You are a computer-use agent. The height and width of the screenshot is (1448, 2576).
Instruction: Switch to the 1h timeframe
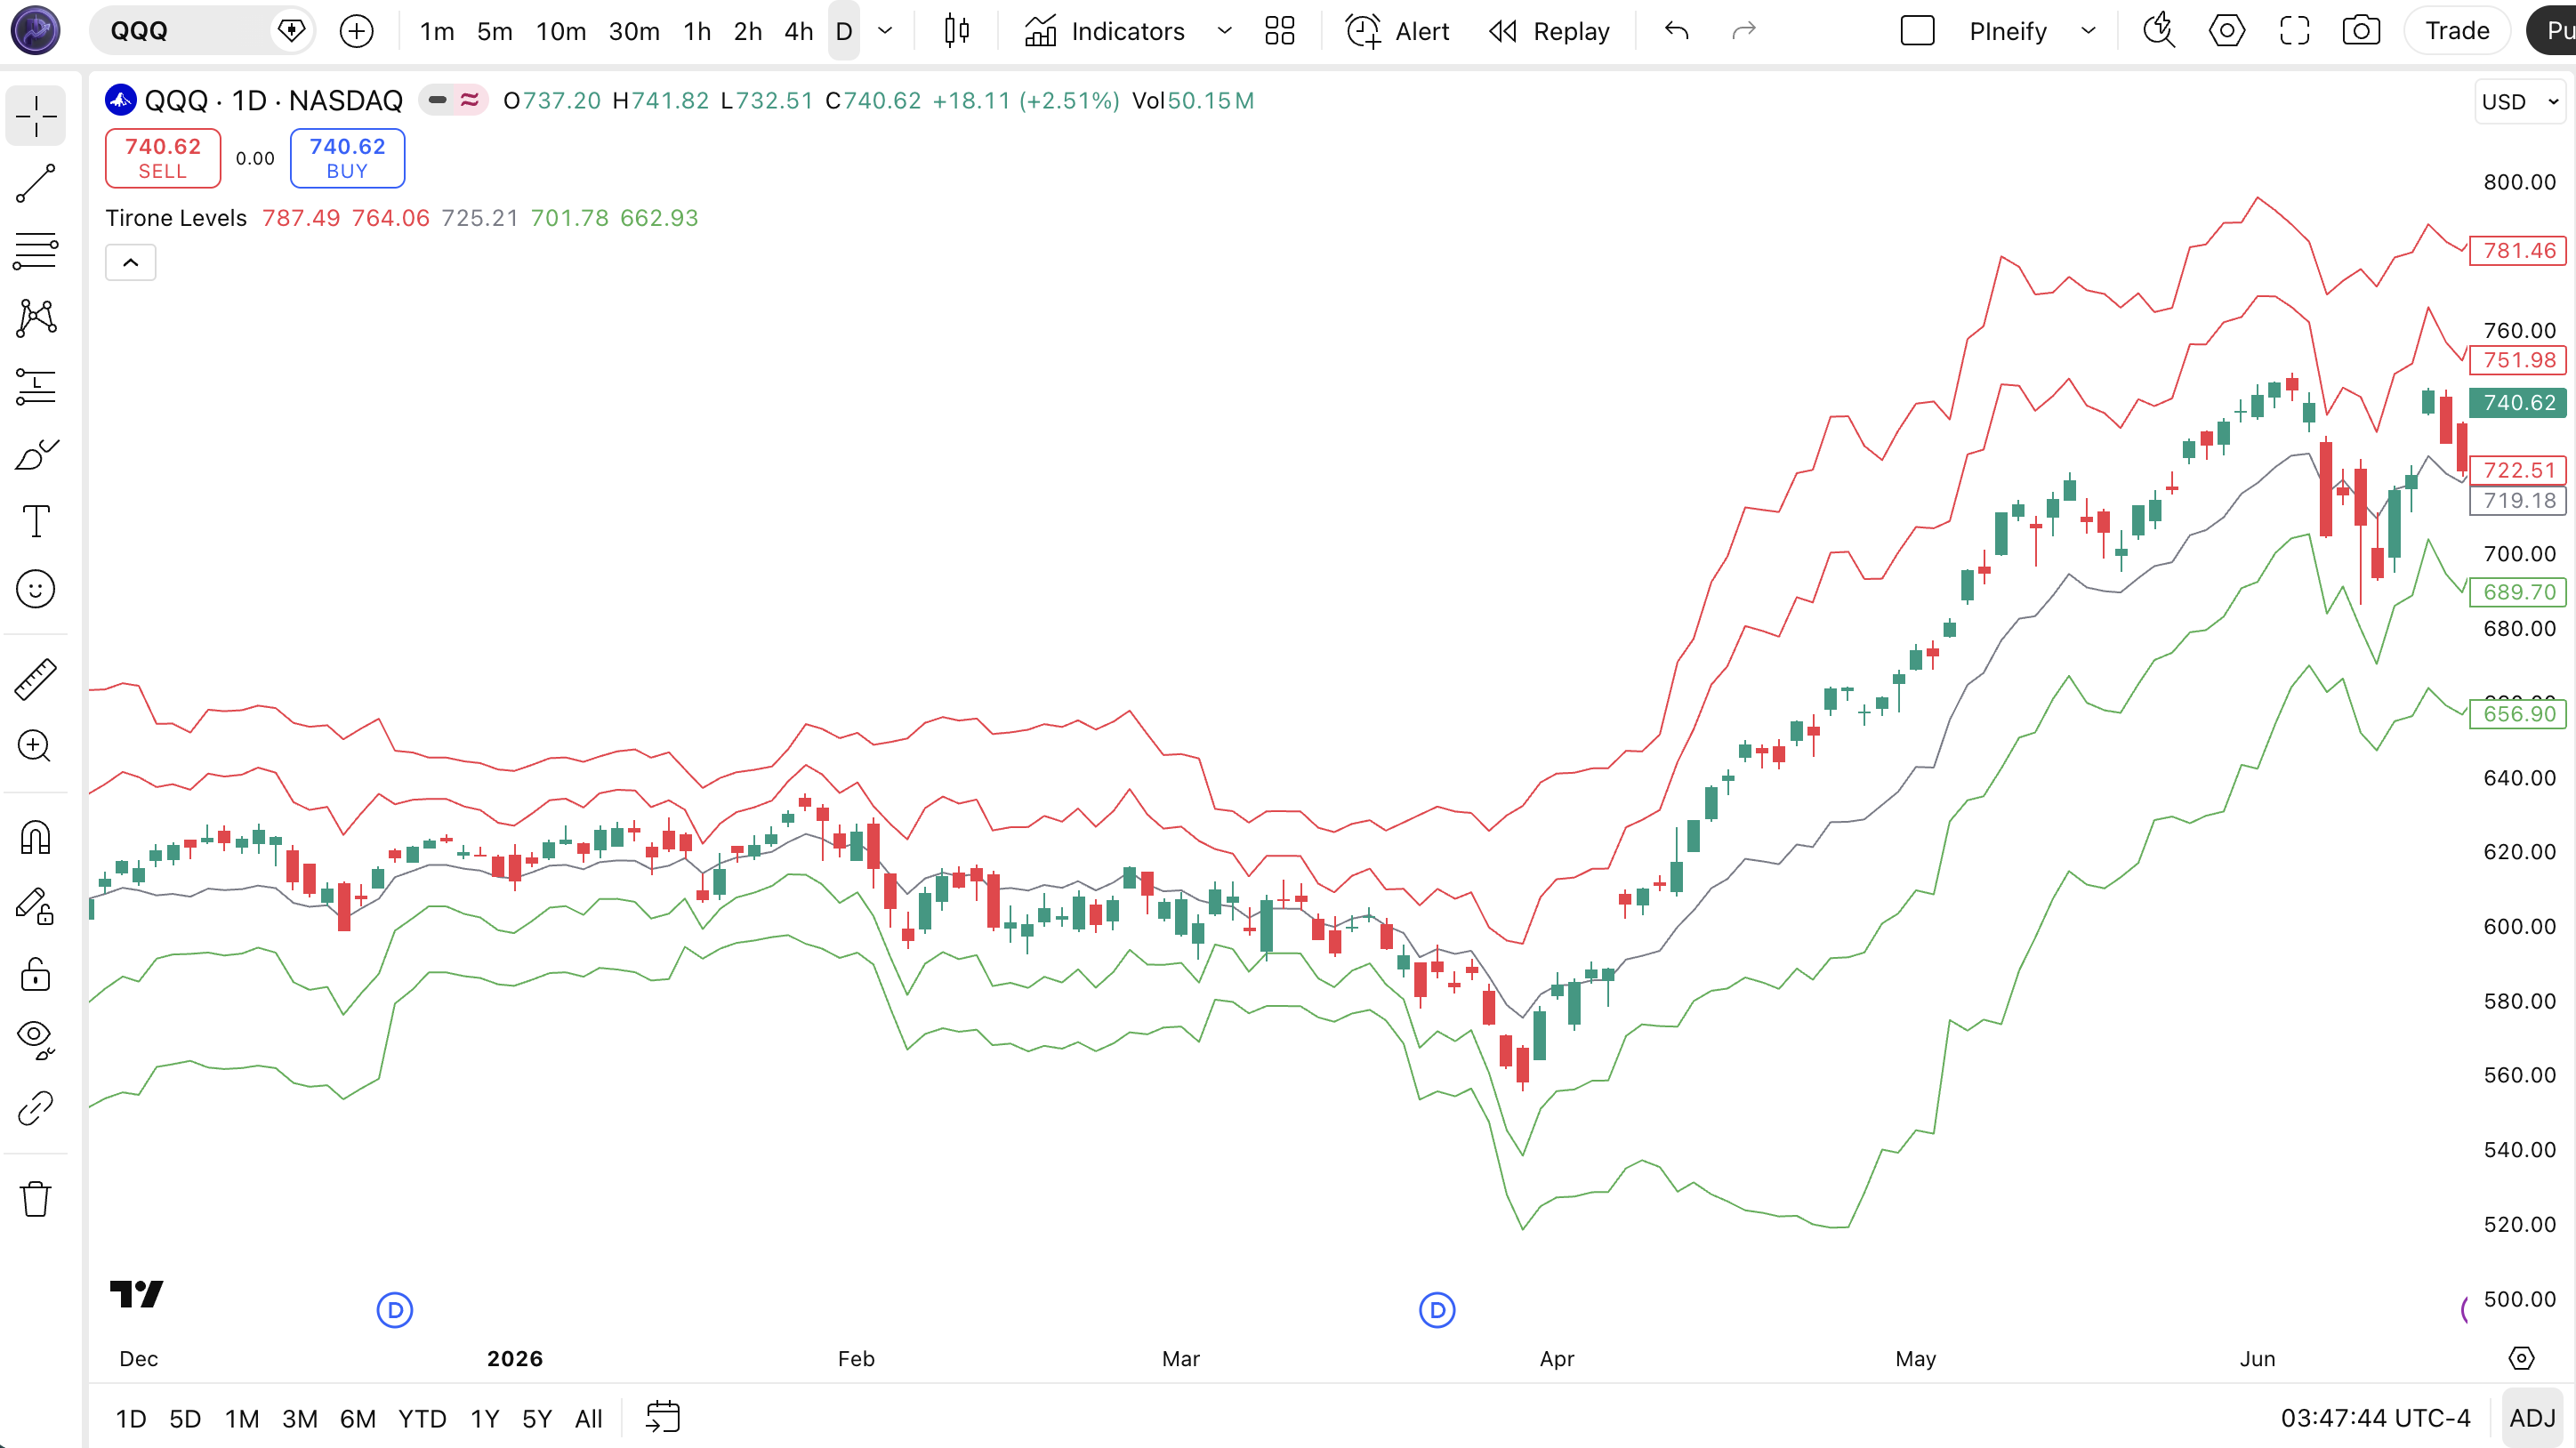click(x=697, y=31)
